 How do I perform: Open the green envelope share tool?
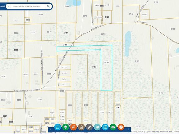point(113,127)
